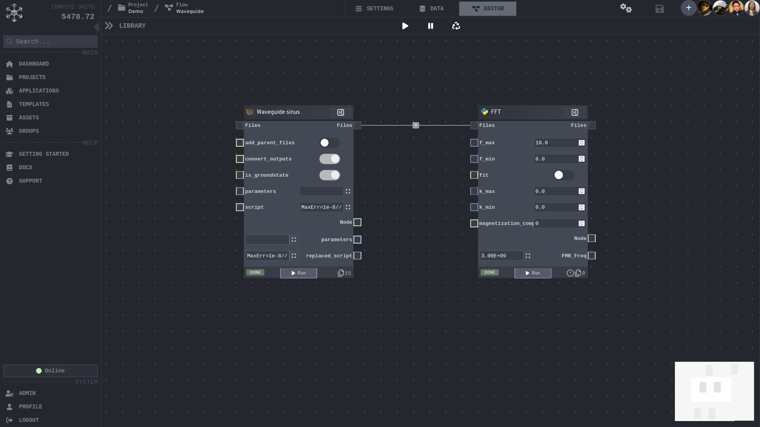Viewport: 760px width, 427px height.
Task: Turn on the fit toggle in FFT
Action: click(563, 175)
